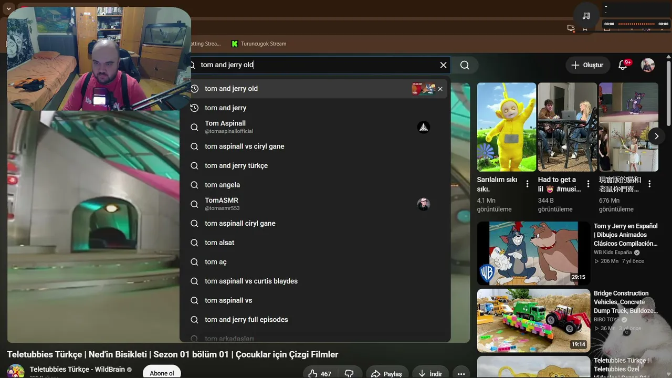672x378 pixels.
Task: Click the search icon beside 'tom angela'
Action: click(x=194, y=185)
